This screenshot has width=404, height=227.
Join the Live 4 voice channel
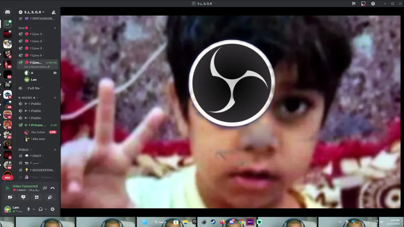(x=38, y=55)
